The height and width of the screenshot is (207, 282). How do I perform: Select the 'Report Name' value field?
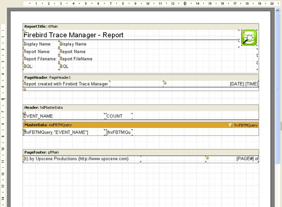158,52
